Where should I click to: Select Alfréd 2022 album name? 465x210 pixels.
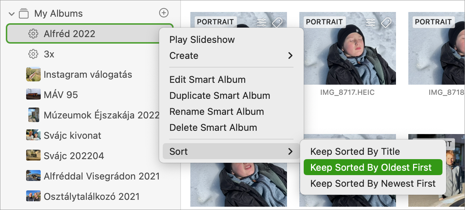click(70, 34)
